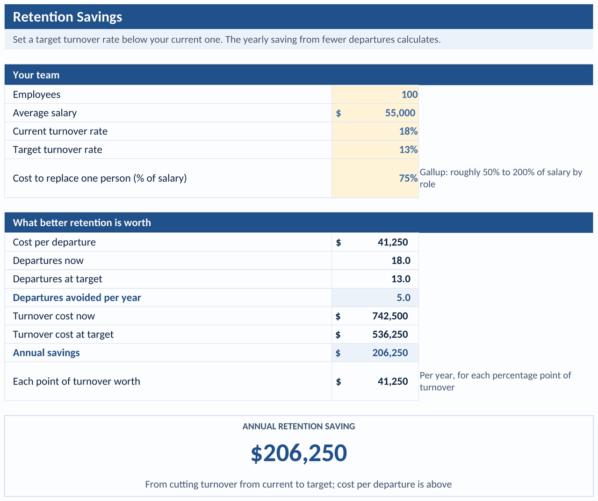This screenshot has height=501, width=598.
Task: Select the Retention Savings title
Action: pyautogui.click(x=67, y=17)
